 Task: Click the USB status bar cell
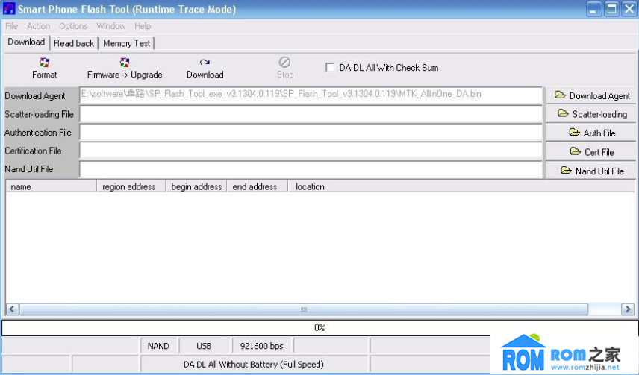(205, 346)
